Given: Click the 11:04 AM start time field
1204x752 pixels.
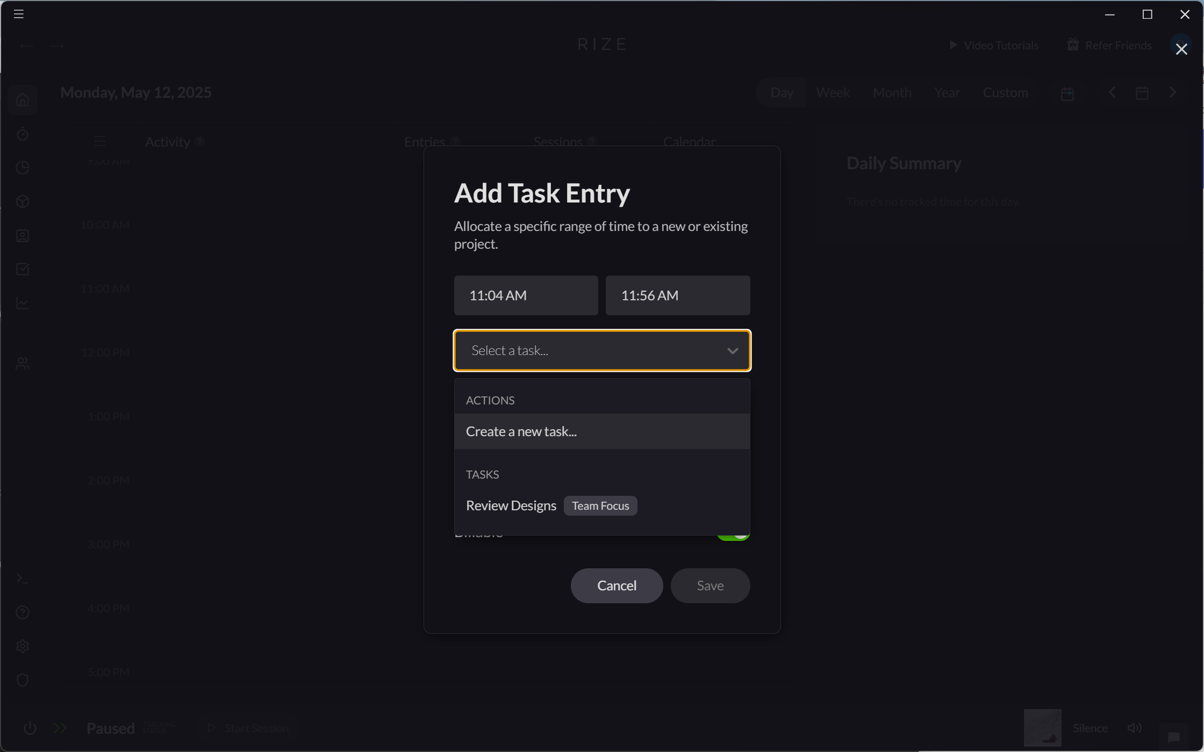Looking at the screenshot, I should click(526, 295).
